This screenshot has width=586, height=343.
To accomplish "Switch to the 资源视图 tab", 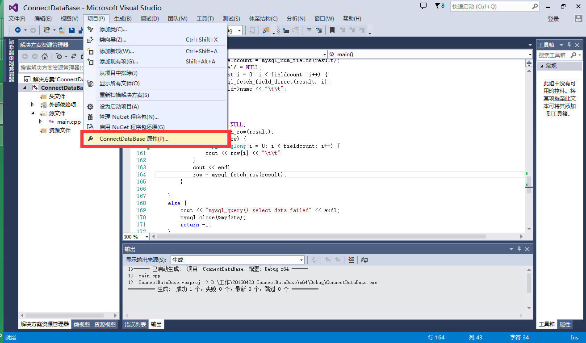I will 105,324.
